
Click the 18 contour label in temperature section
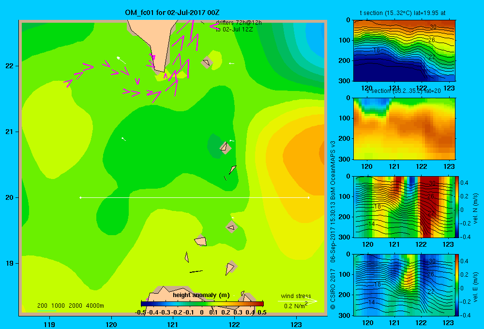(x=376, y=50)
